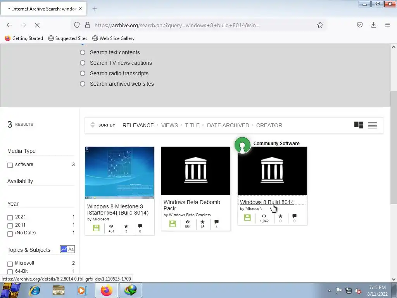The height and width of the screenshot is (298, 397).
Task: Check the 2011 year filter
Action: 10,225
